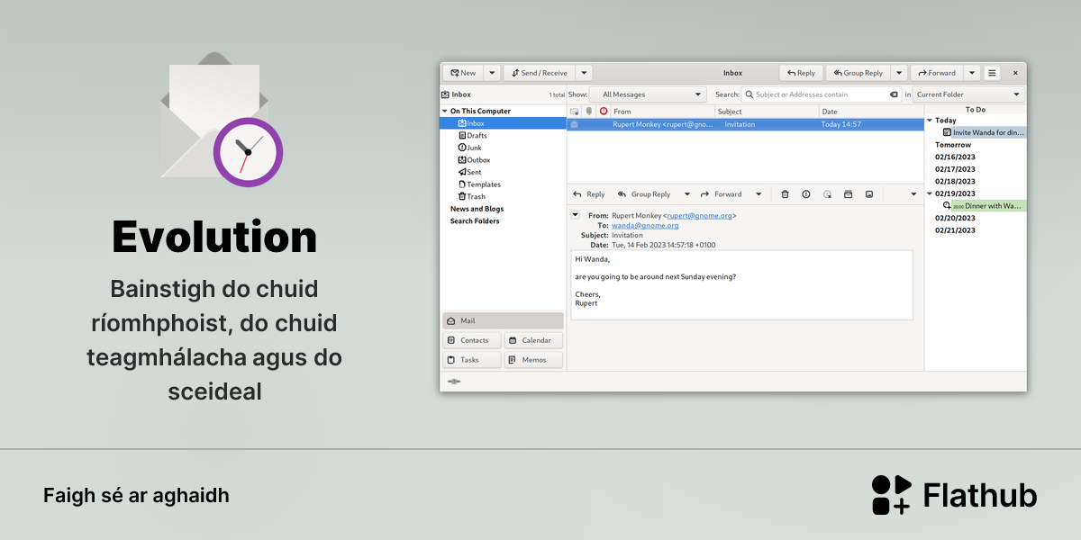This screenshot has width=1081, height=540.
Task: Select the Invite Wanda for dinner task
Action: pyautogui.click(x=983, y=132)
